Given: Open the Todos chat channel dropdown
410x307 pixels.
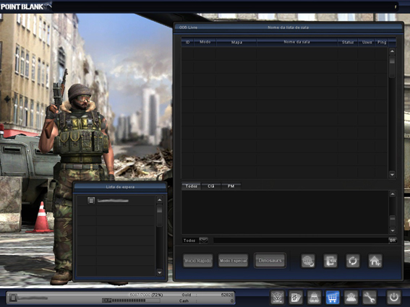Looking at the screenshot, I should point(203,241).
